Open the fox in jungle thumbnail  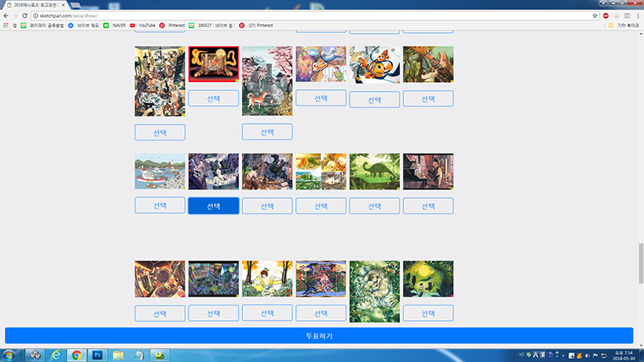[428, 64]
